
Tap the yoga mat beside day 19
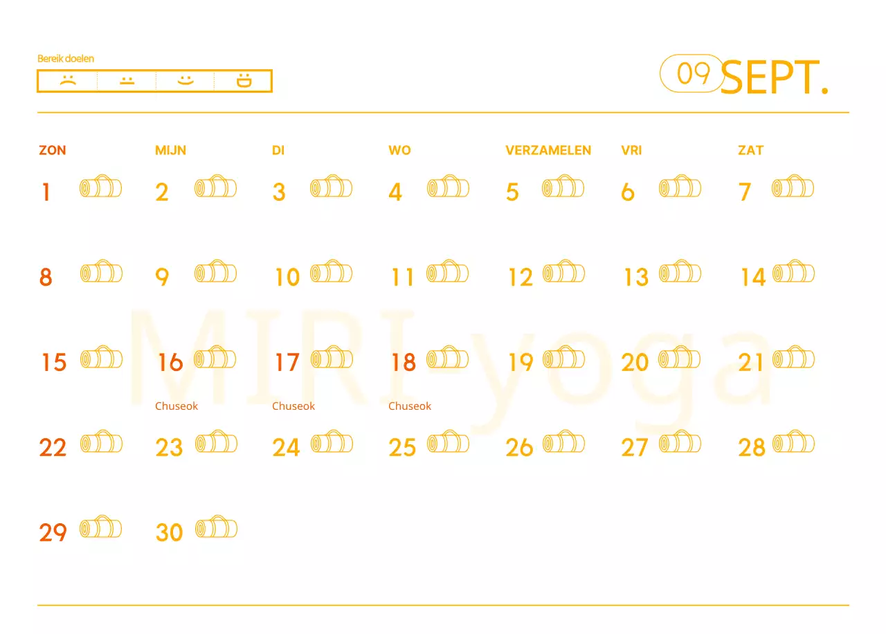[563, 358]
